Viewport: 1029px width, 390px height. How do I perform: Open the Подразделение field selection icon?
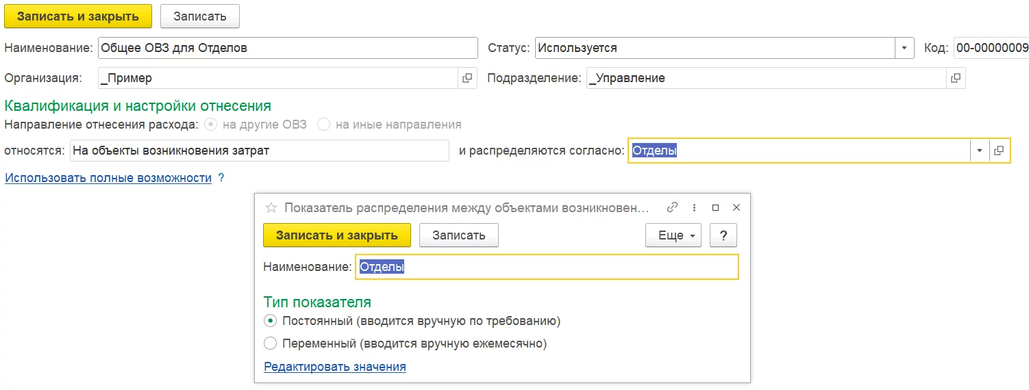pyautogui.click(x=956, y=78)
